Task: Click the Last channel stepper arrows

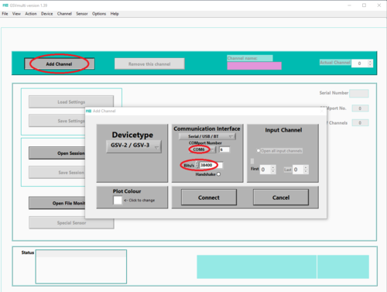Action: tap(306, 170)
